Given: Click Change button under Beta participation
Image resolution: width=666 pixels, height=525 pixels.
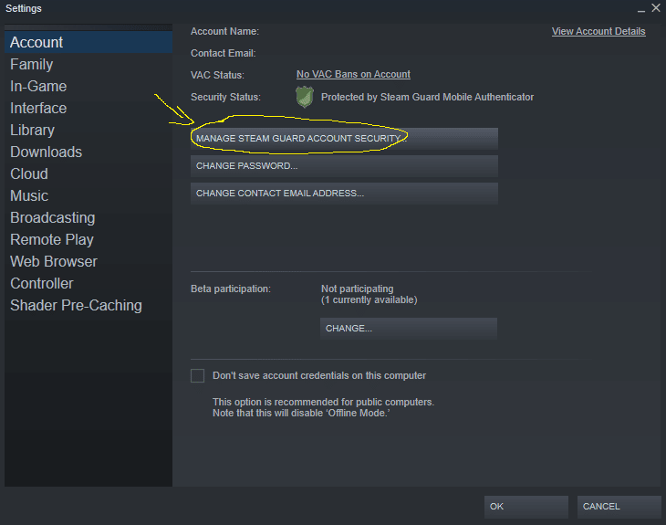Looking at the screenshot, I should tap(408, 328).
